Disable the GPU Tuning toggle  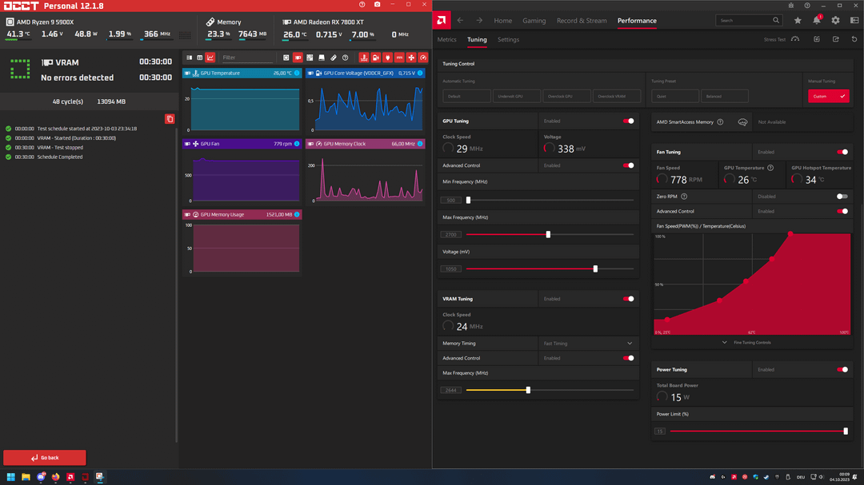(628, 121)
